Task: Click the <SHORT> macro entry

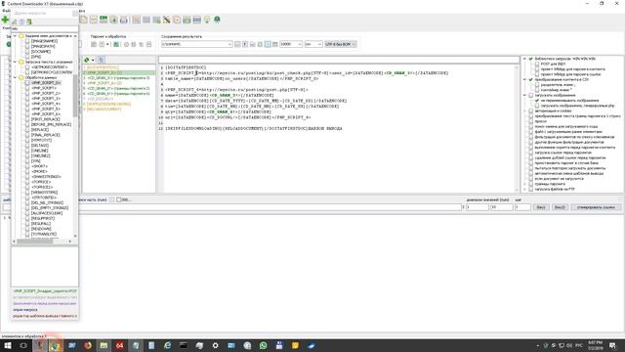Action: pyautogui.click(x=39, y=166)
